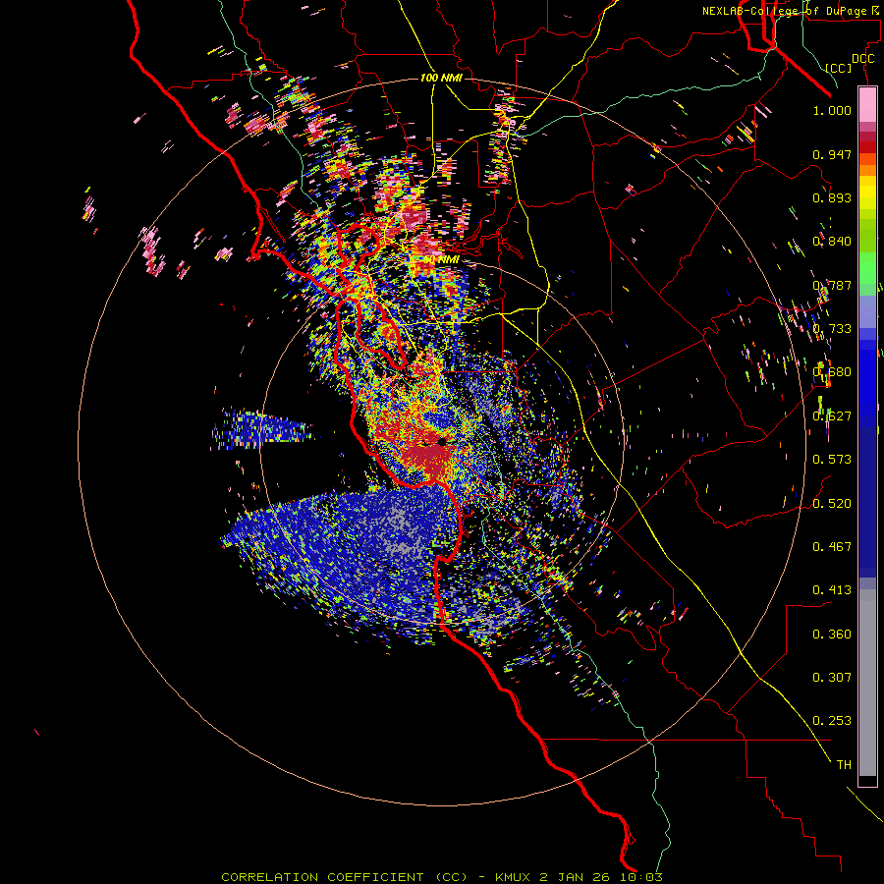Click the [CC] units label

(839, 68)
